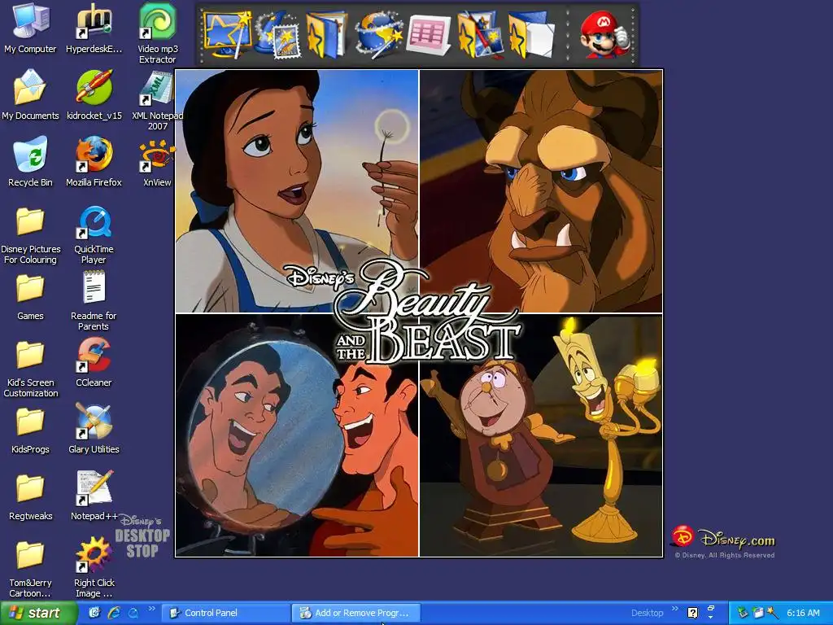The height and width of the screenshot is (625, 833).
Task: Switch to Add or Remove Progr... taskbar window
Action: click(356, 613)
